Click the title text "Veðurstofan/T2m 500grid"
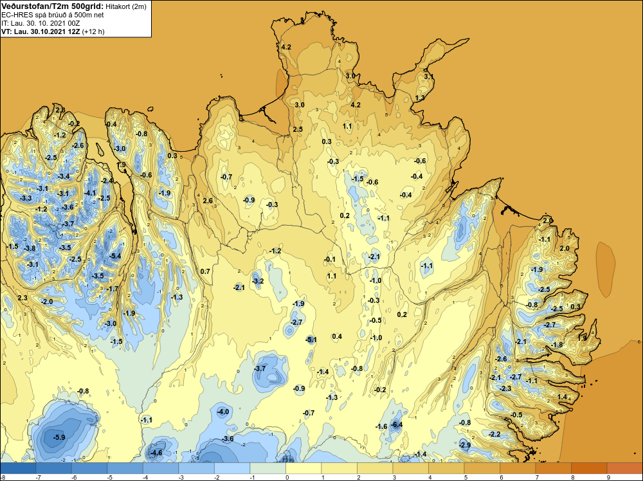Image resolution: width=643 pixels, height=481 pixels. (52, 6)
